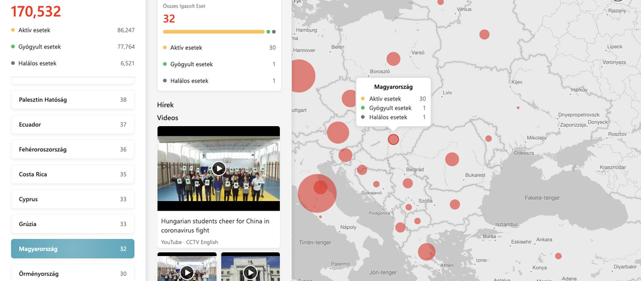Click the small bubble above Szarajevó
Image resolution: width=641 pixels, height=281 pixels.
coord(376,184)
